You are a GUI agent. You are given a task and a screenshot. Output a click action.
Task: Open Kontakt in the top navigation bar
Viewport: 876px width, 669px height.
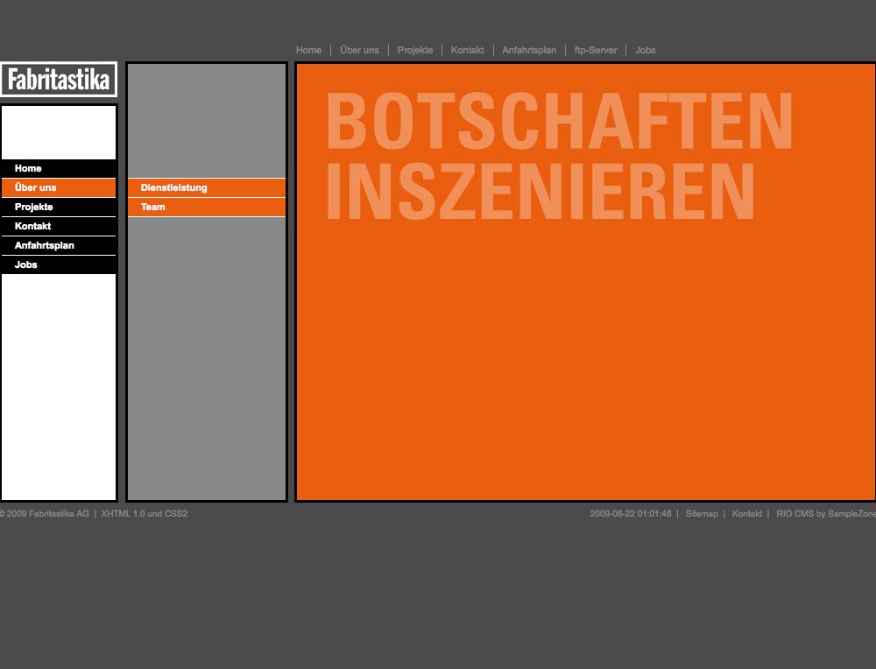tap(467, 50)
